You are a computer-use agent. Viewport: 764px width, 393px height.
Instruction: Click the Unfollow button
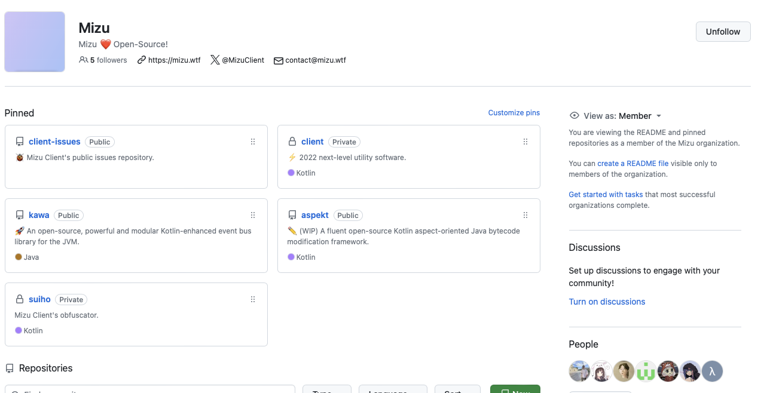[x=723, y=32]
